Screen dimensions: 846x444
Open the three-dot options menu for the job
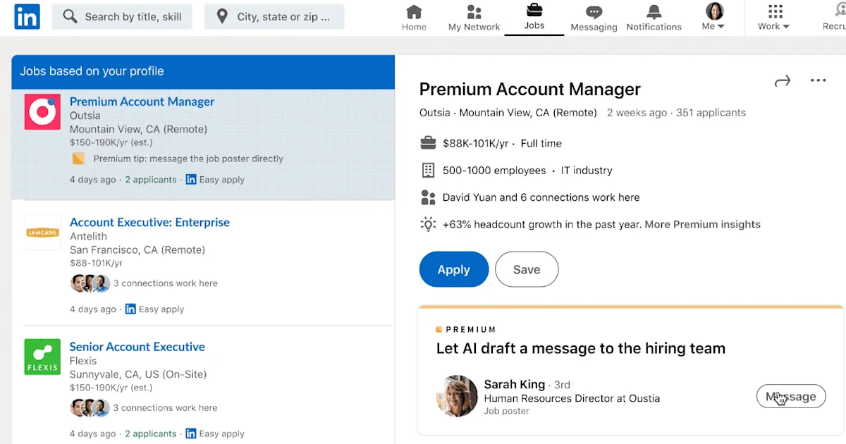point(818,80)
